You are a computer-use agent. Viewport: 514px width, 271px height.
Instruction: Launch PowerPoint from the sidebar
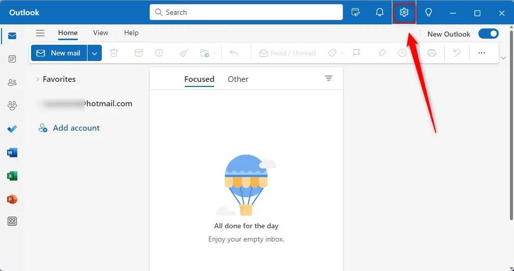12,199
